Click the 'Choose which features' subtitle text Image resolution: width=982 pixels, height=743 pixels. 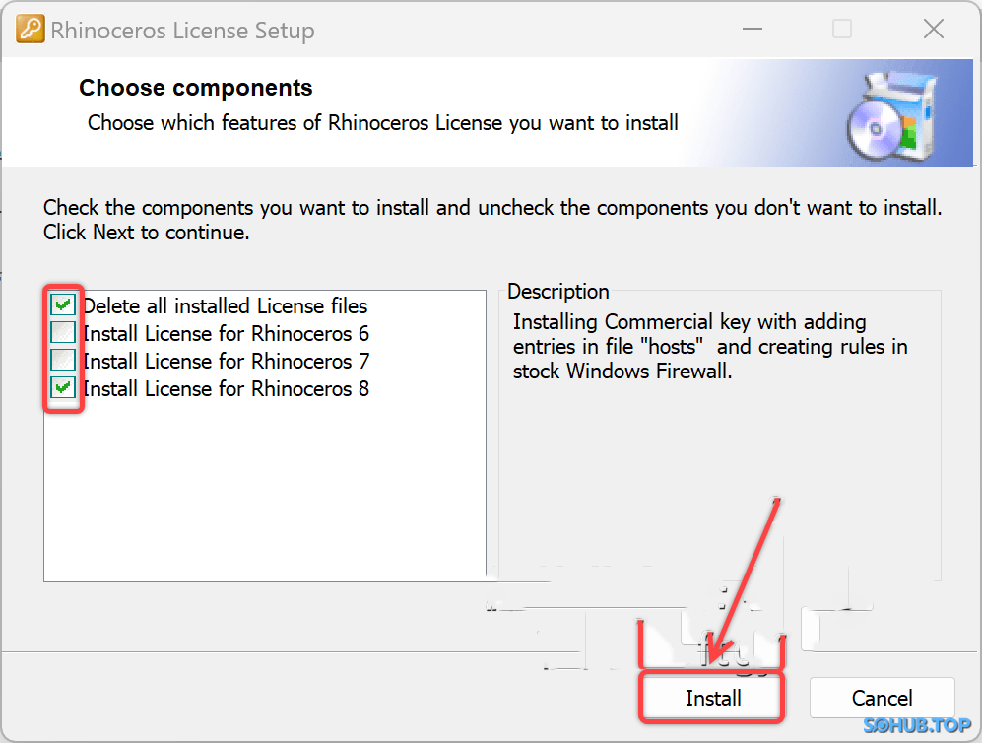pyautogui.click(x=382, y=123)
